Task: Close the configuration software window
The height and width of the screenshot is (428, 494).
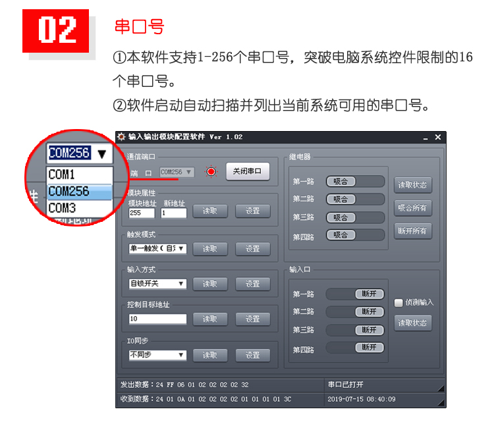Action: [438, 137]
